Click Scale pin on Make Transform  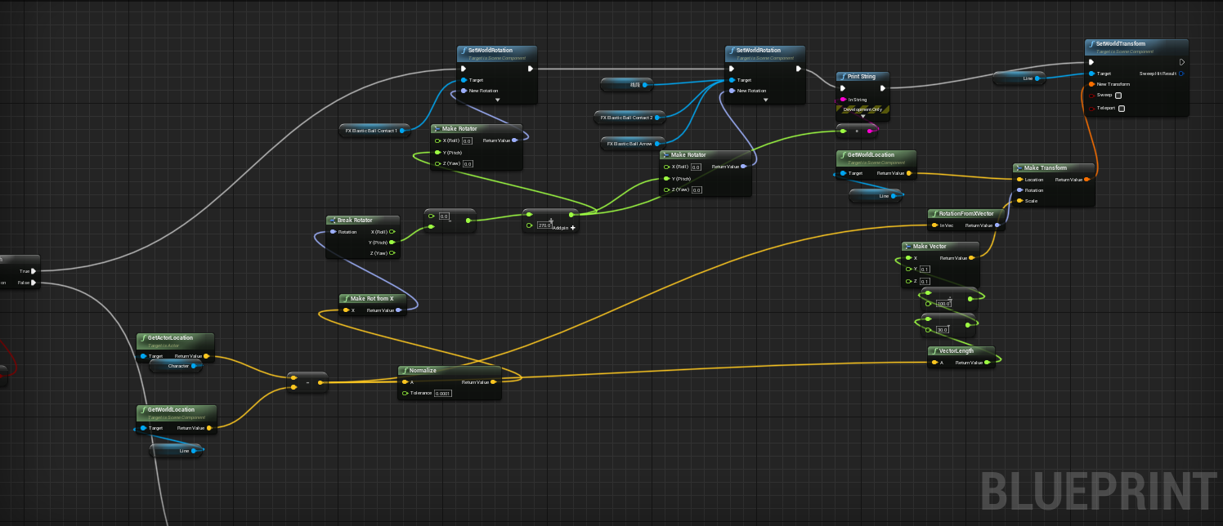point(1019,200)
